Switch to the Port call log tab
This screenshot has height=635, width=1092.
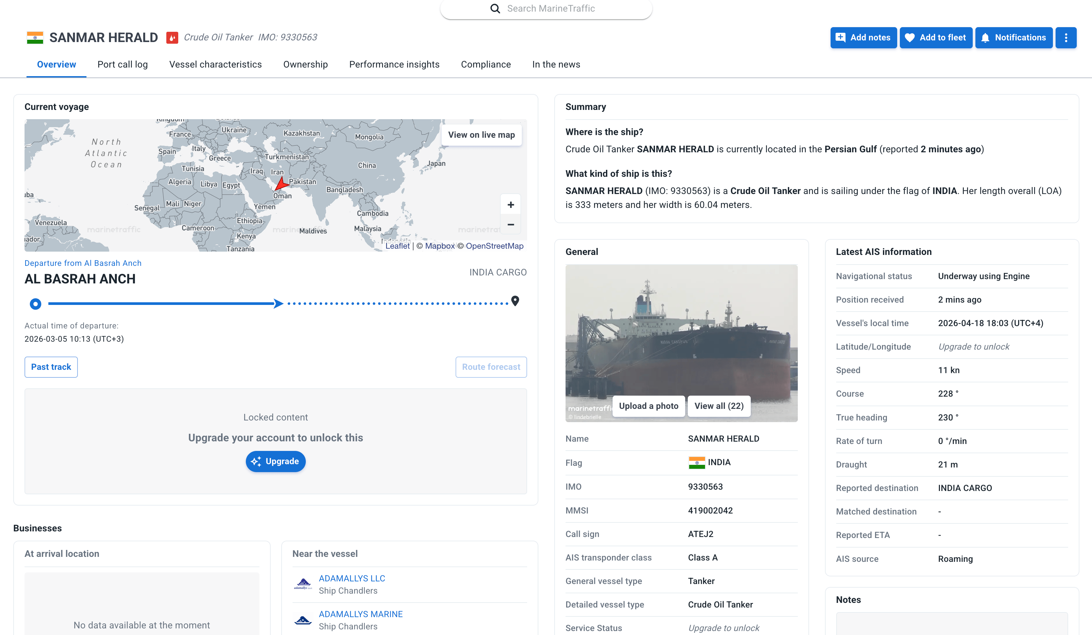122,65
